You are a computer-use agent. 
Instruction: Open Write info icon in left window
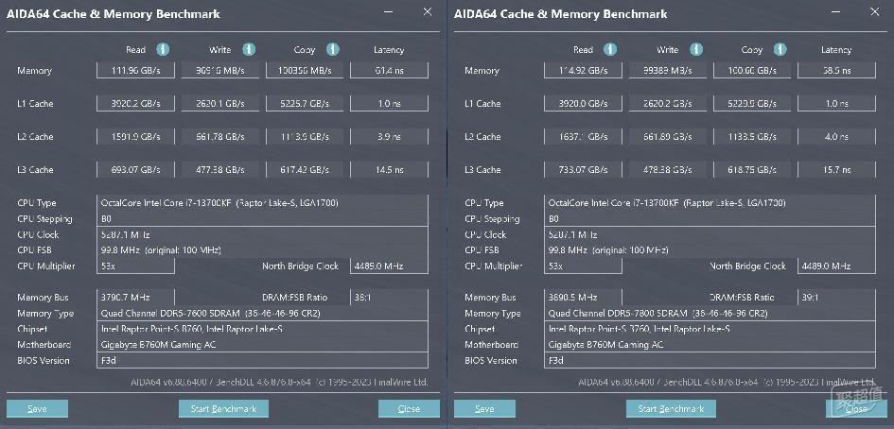(249, 49)
